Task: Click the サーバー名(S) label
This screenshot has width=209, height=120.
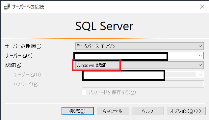Action: pyautogui.click(x=19, y=56)
